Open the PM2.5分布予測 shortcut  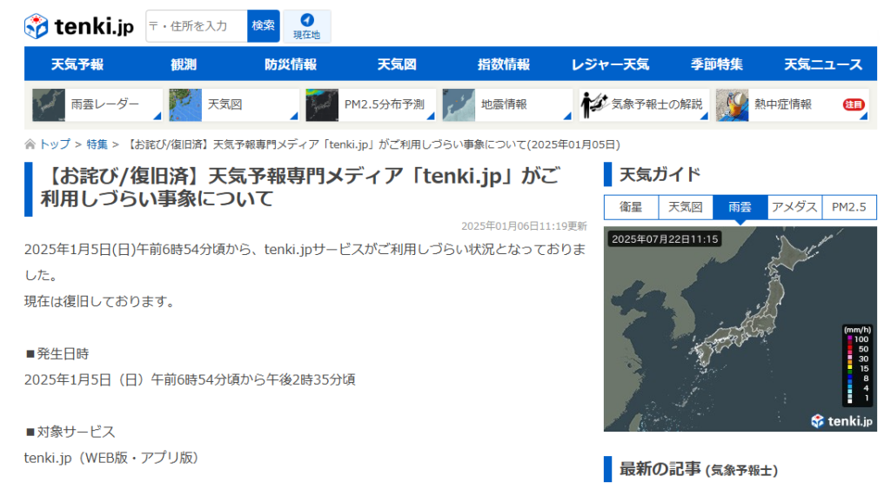(x=371, y=104)
